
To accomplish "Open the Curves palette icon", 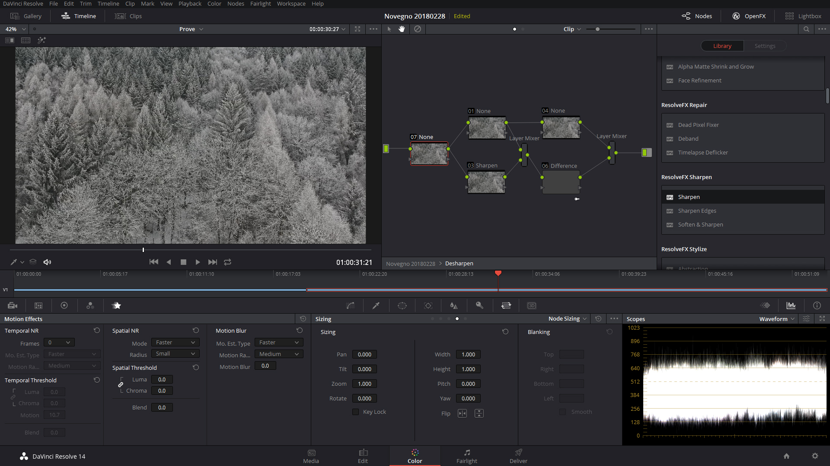I will [350, 305].
